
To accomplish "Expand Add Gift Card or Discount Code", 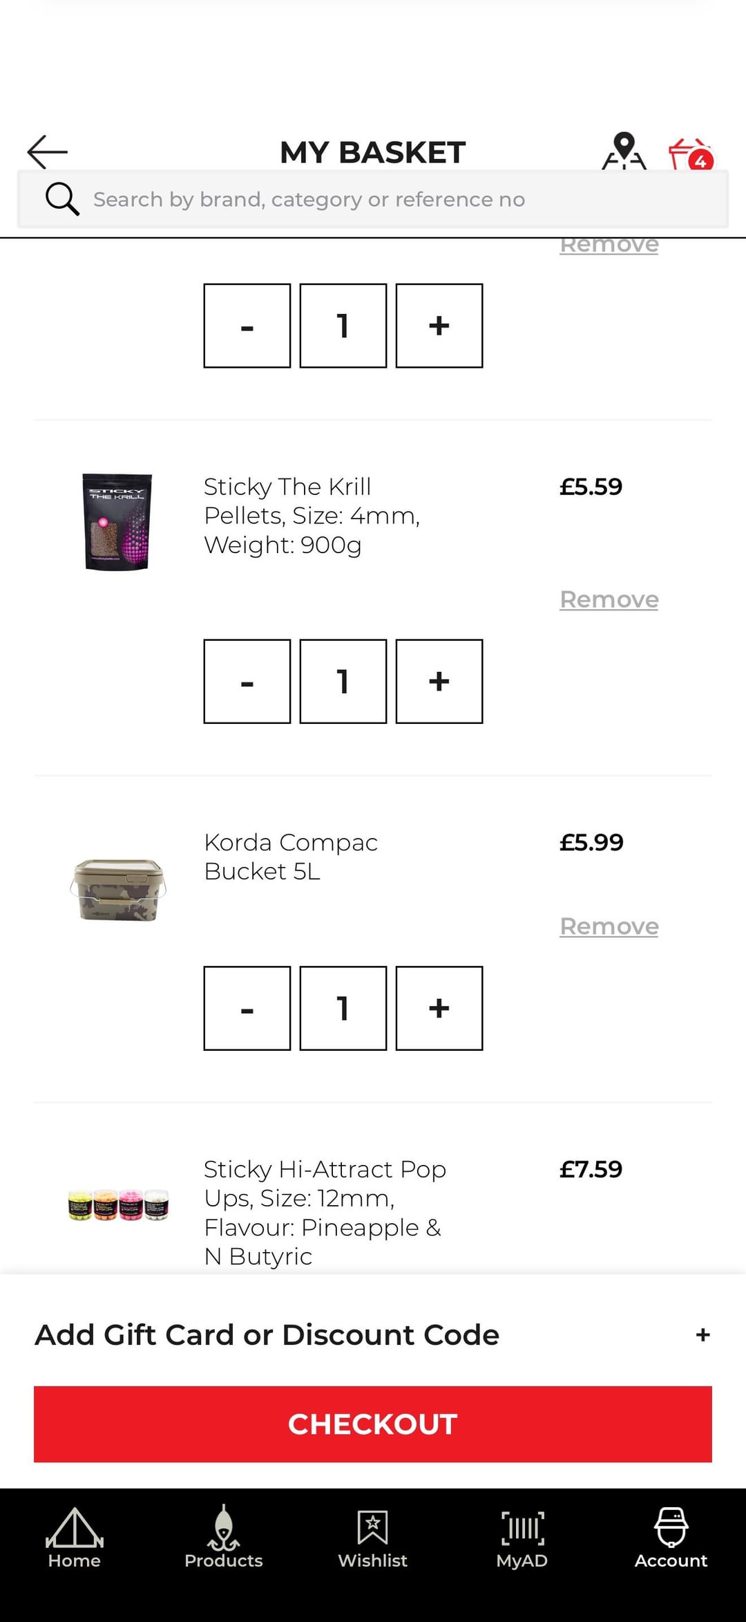I will tap(702, 1335).
